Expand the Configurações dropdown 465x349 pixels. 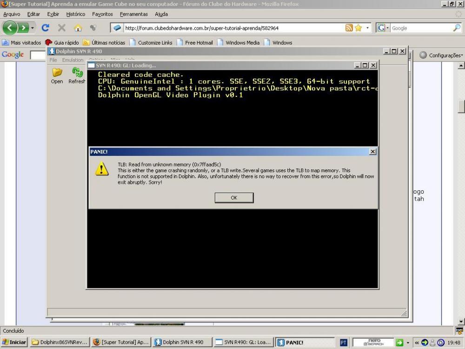click(441, 55)
